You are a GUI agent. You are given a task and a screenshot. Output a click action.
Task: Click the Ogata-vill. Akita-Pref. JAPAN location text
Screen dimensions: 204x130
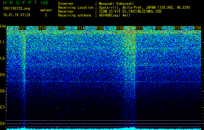[145, 7]
